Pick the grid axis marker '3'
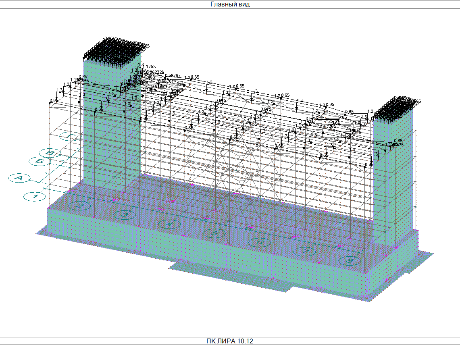The image size is (460, 345). (x=125, y=215)
